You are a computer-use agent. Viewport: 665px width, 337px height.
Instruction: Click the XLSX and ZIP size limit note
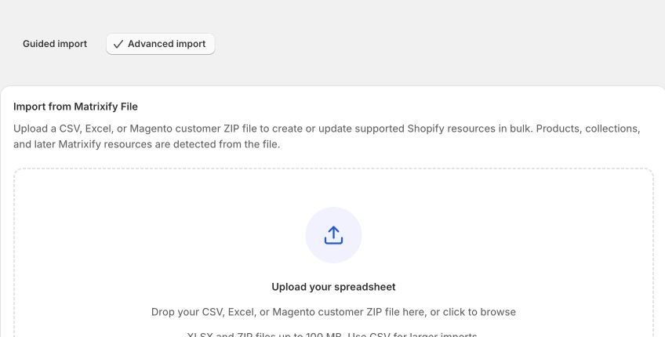coord(333,335)
